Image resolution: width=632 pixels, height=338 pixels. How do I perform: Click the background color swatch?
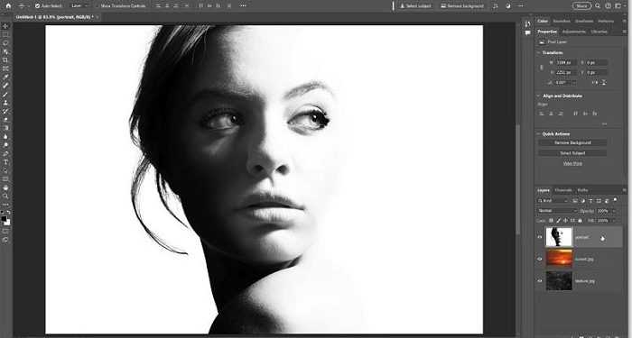point(7,222)
